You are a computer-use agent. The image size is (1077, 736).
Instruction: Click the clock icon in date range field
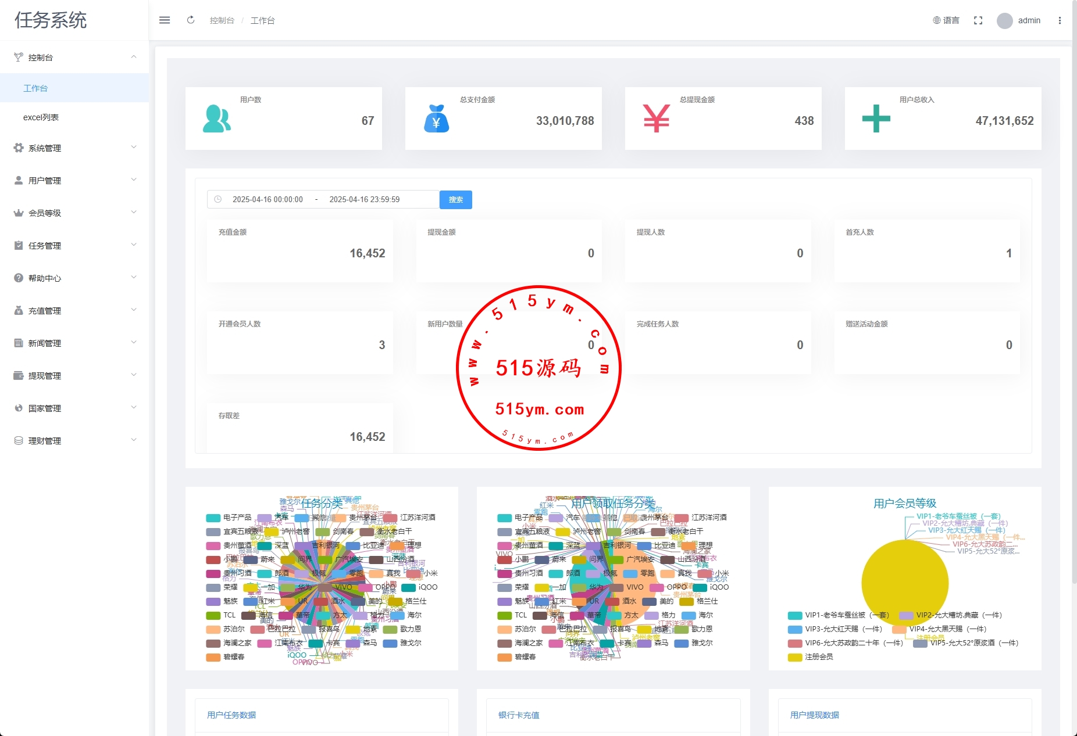(x=218, y=199)
